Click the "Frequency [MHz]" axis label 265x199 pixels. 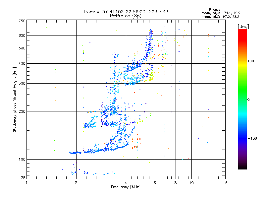click(126, 187)
